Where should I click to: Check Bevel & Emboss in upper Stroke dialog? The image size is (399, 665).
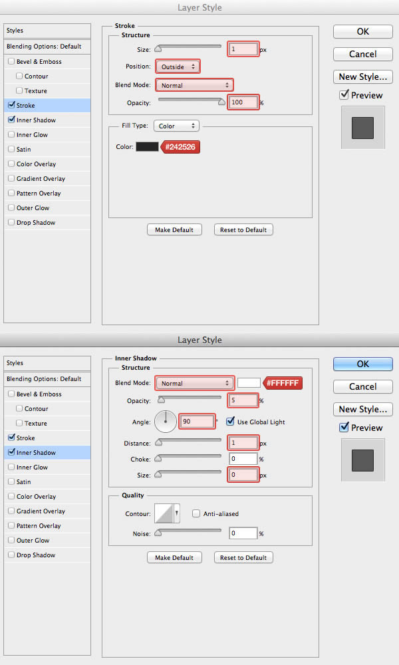point(11,61)
